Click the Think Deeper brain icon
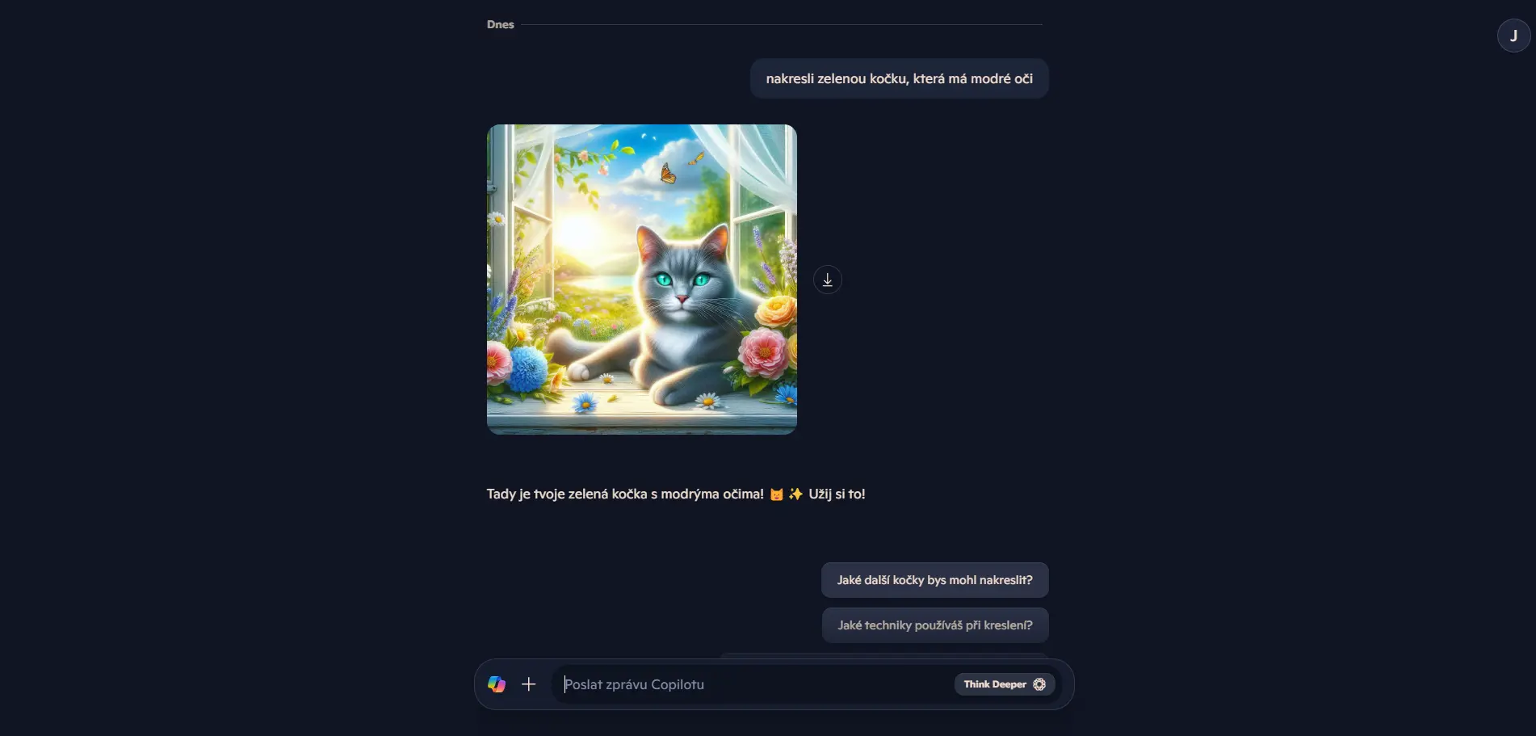 click(1039, 684)
